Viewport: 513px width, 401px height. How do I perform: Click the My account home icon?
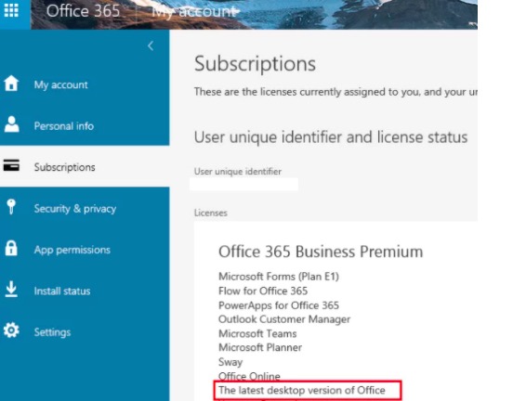coord(11,83)
